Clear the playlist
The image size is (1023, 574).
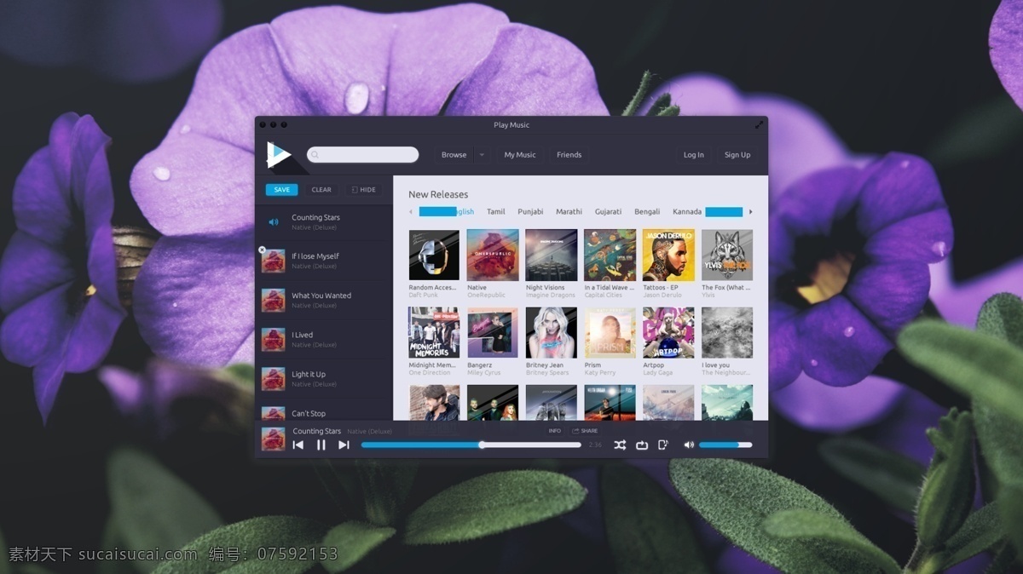321,190
